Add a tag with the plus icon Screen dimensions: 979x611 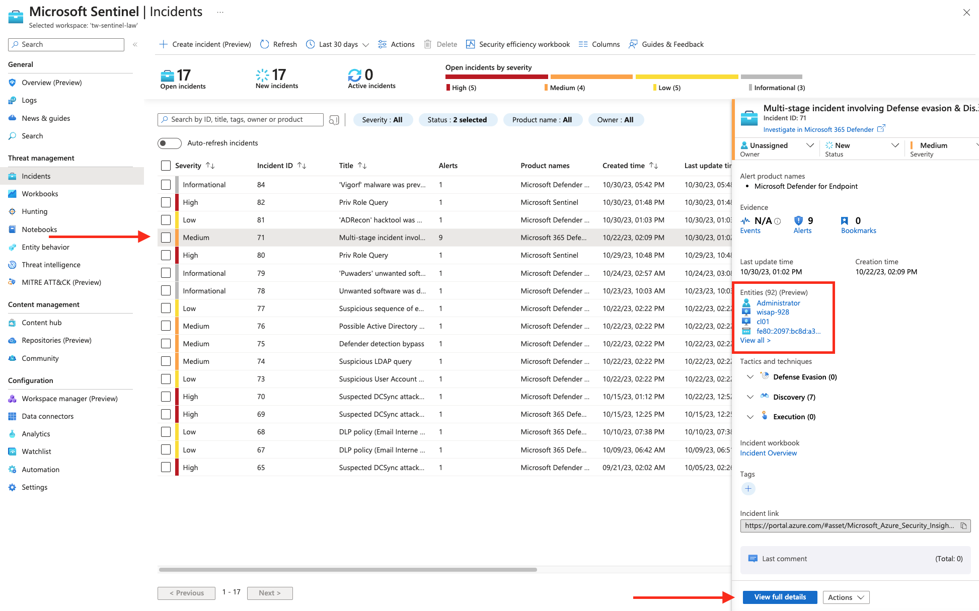[x=748, y=489]
